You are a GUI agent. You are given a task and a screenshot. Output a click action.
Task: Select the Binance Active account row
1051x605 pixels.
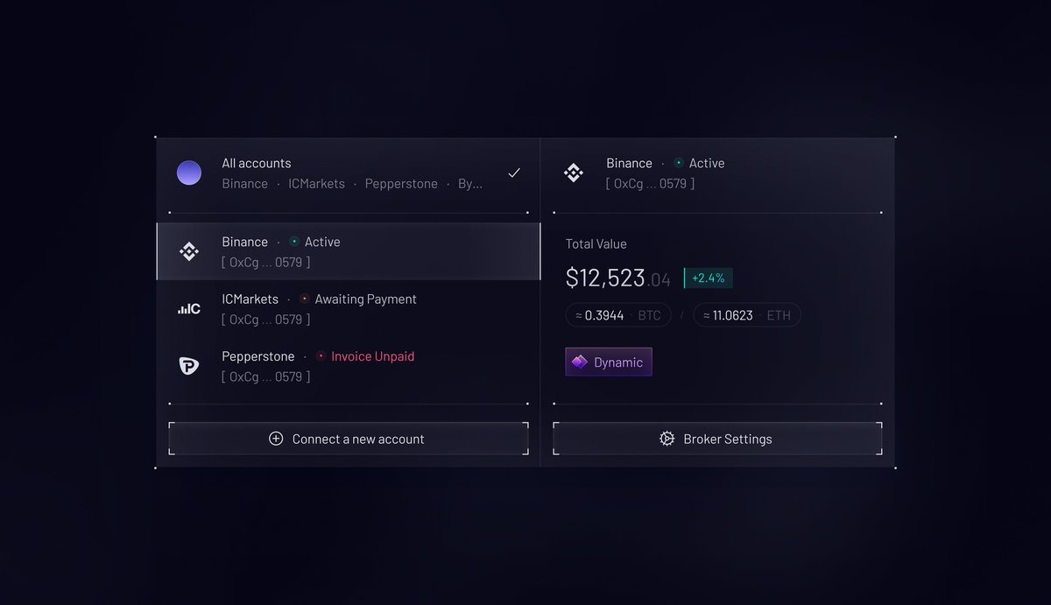click(350, 252)
